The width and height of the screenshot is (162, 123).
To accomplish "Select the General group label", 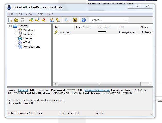I will pos(23,26).
